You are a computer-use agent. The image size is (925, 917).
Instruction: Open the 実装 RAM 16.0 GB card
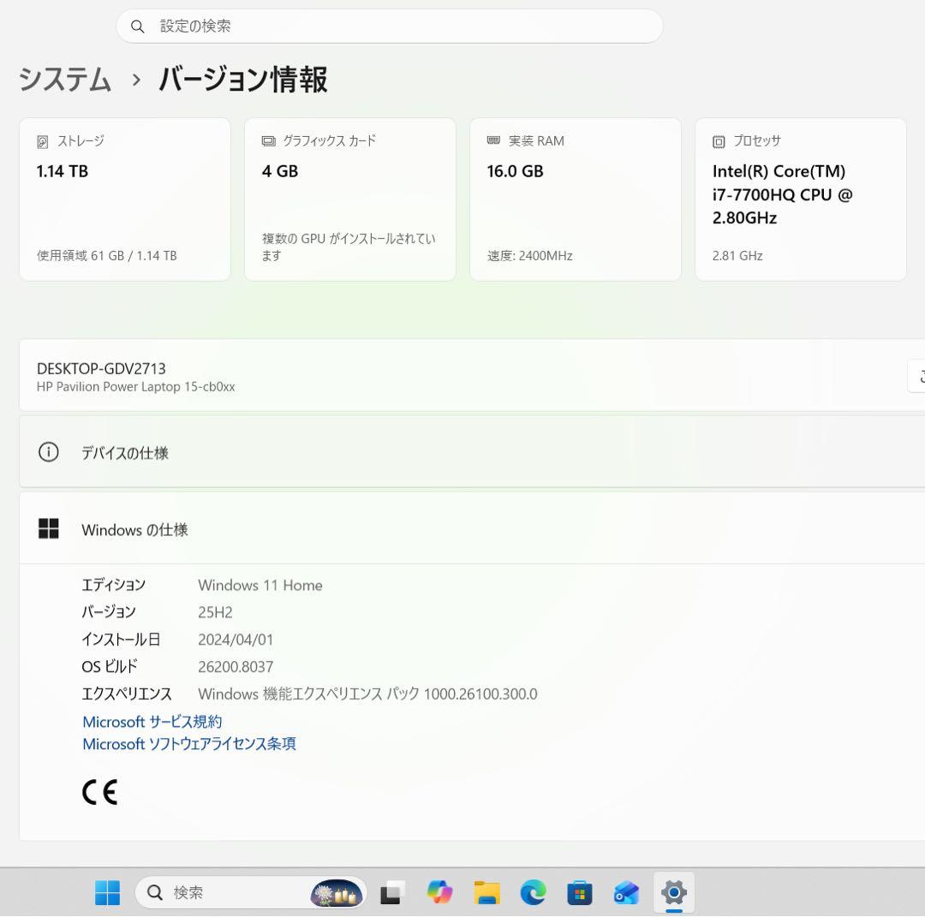[576, 199]
